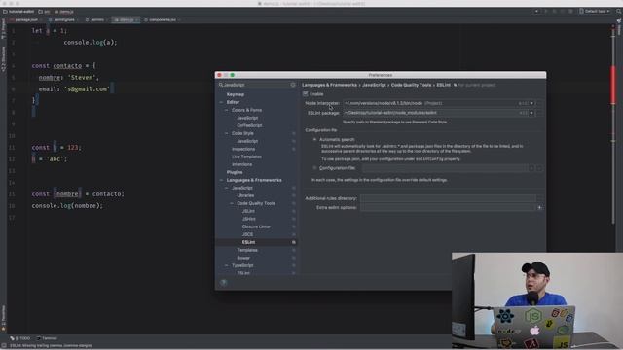Click project-level icon beside Inspections row
The height and width of the screenshot is (350, 623).
click(x=294, y=149)
